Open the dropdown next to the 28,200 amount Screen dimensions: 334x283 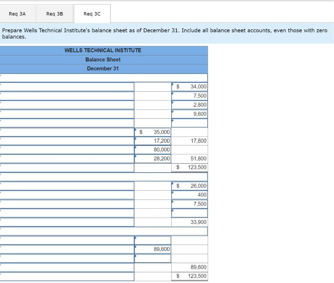(136, 157)
